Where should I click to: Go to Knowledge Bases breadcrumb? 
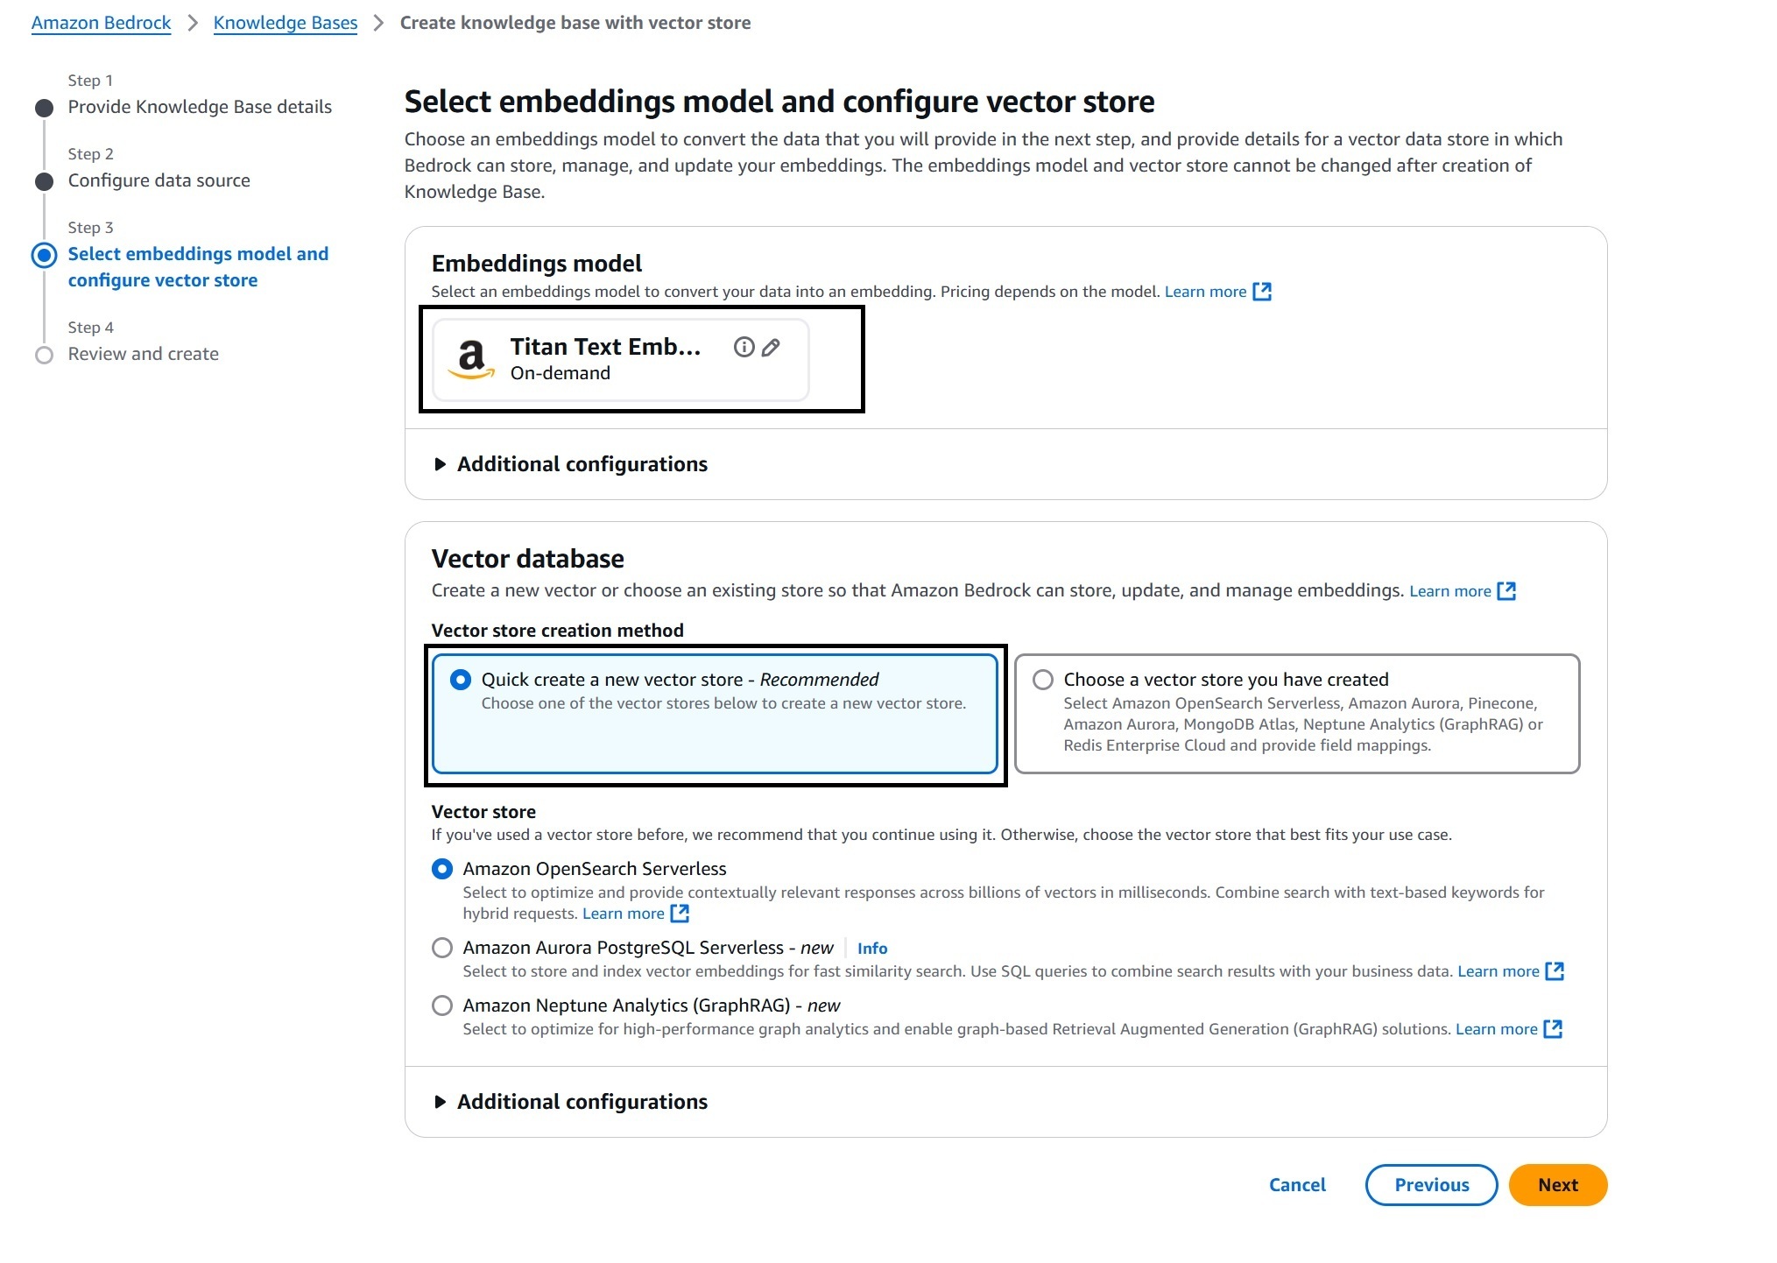tap(286, 23)
